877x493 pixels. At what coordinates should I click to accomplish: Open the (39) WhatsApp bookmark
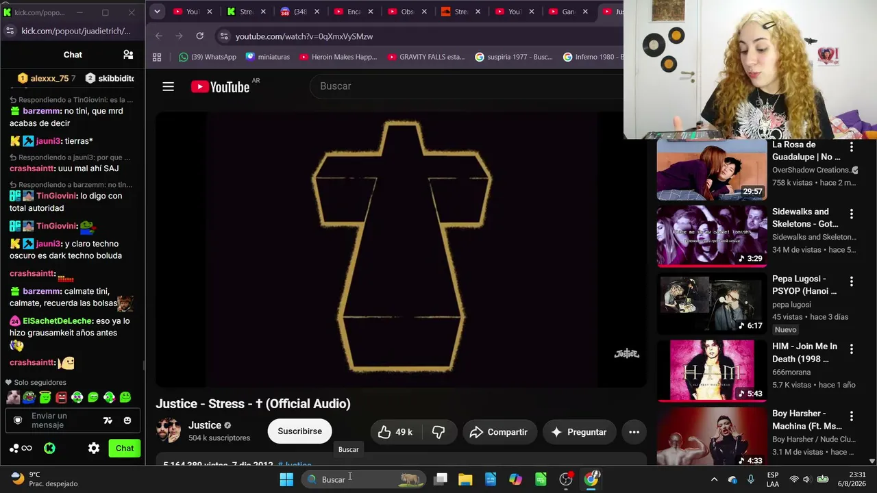click(208, 57)
